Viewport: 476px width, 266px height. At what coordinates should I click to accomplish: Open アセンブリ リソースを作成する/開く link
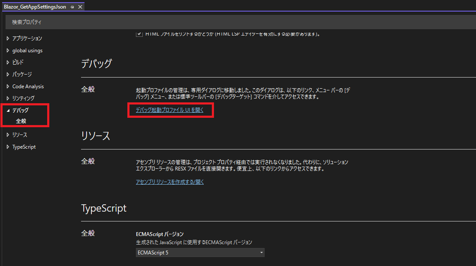tap(170, 182)
